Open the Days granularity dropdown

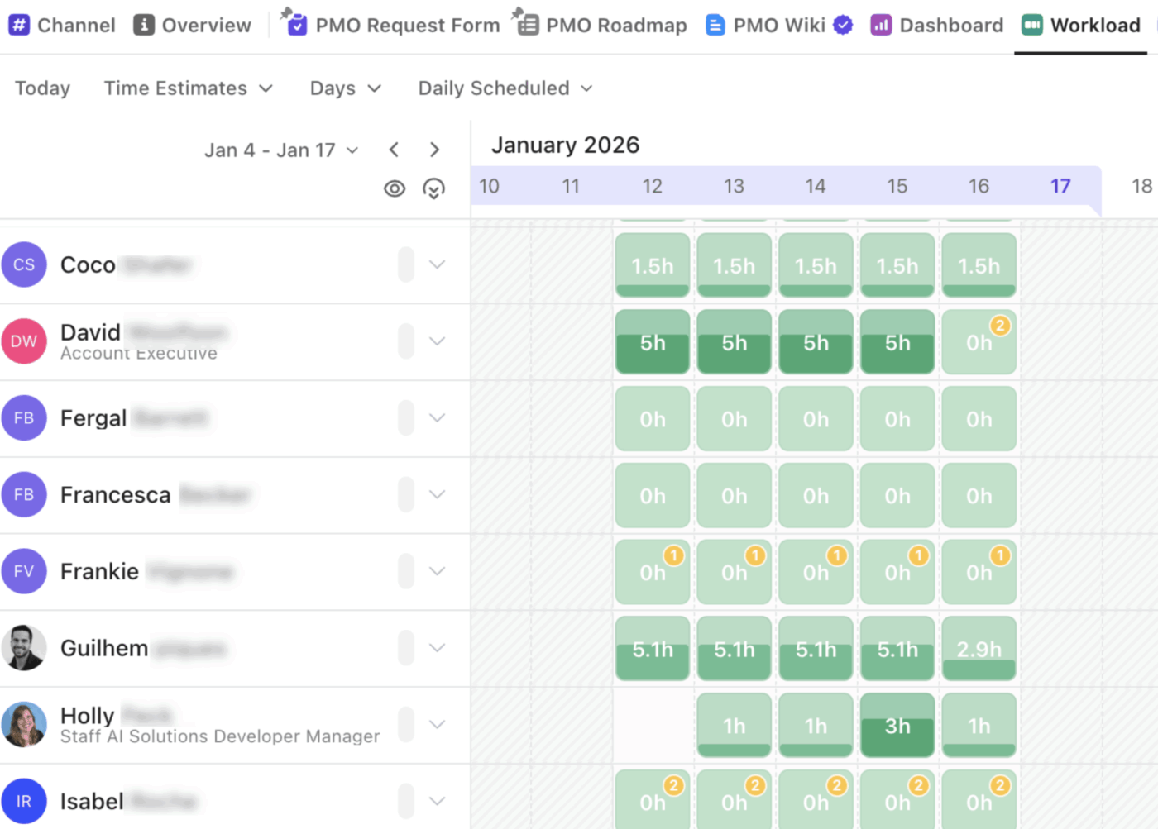coord(345,88)
